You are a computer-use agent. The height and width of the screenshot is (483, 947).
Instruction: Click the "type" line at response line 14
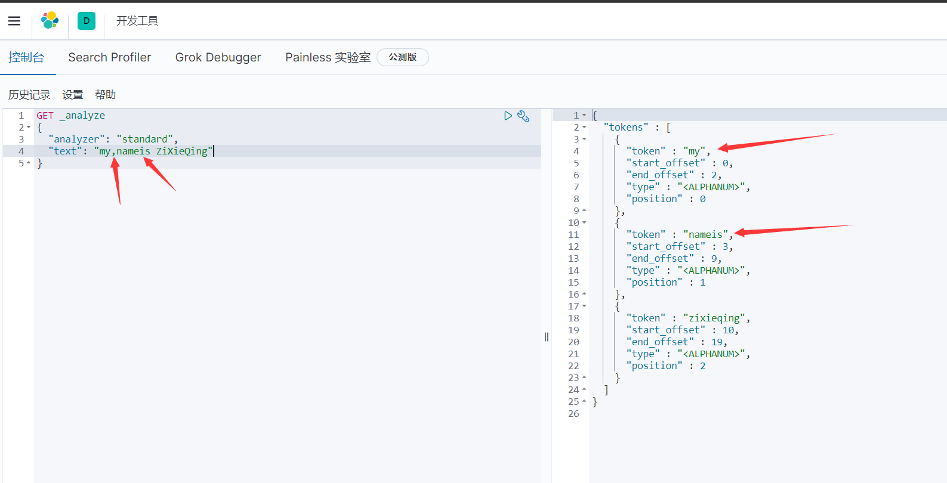[x=688, y=271]
